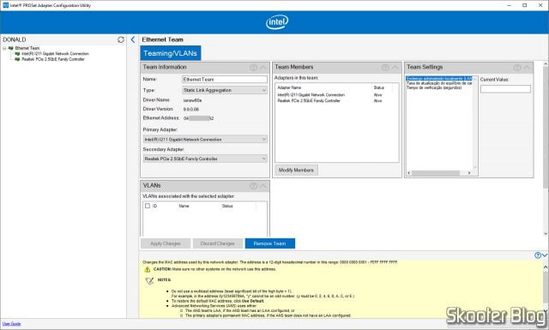Click down arrow of main panel scrollbar

tap(546, 234)
